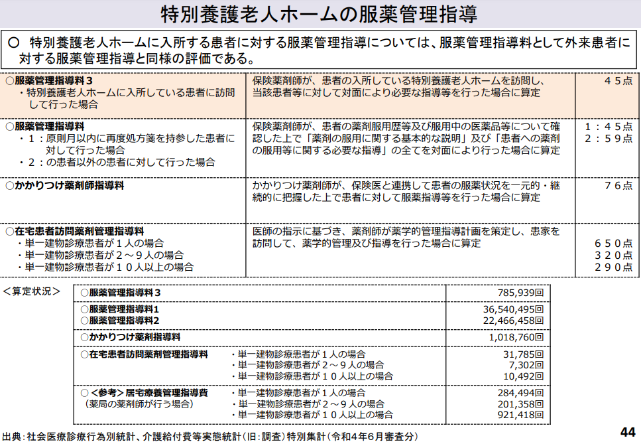Select the 1：45点 score entry
Image resolution: width=641 pixels, height=442 pixels.
[x=609, y=126]
